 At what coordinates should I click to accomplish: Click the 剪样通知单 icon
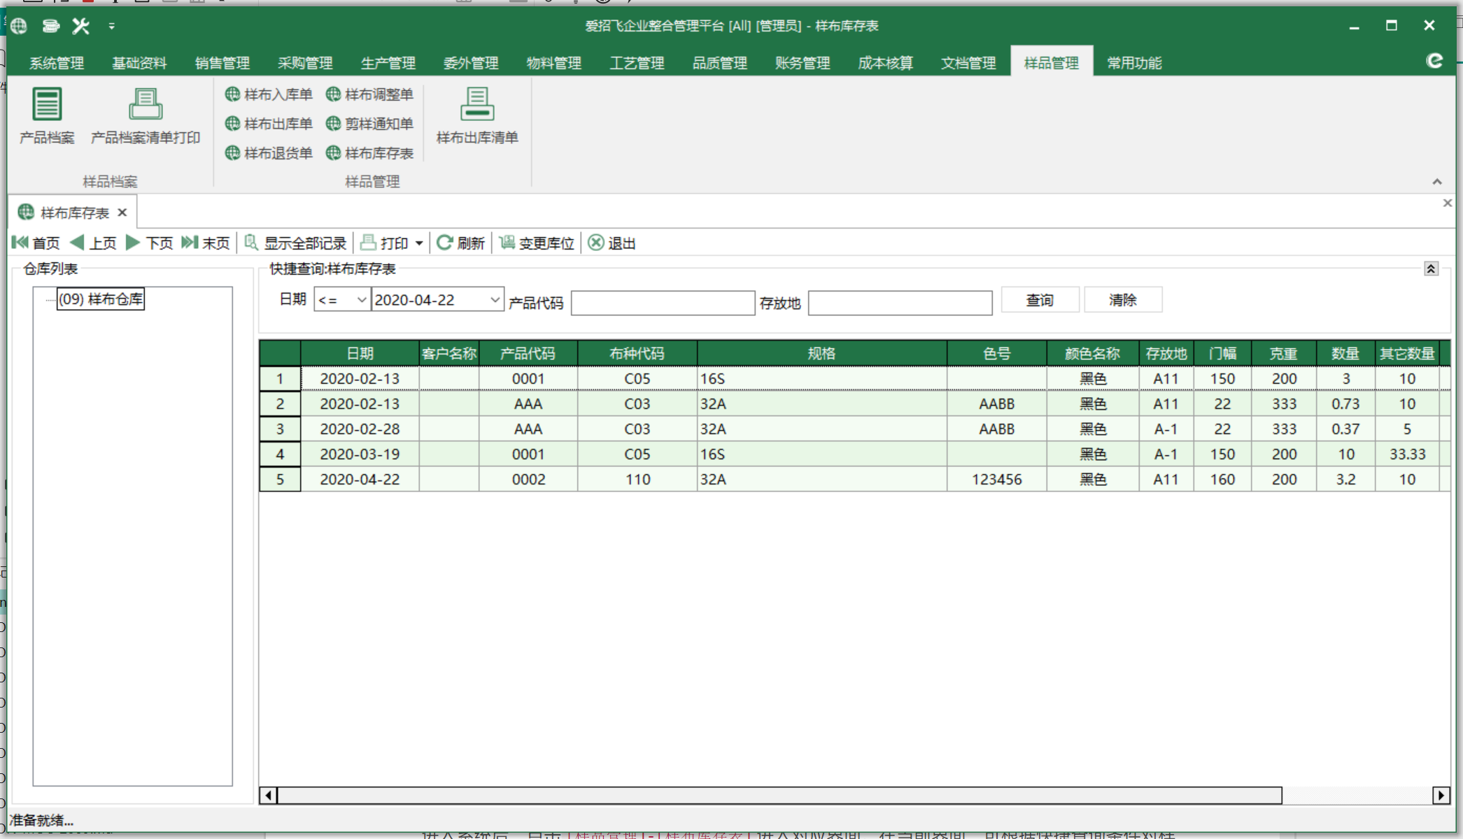tap(372, 124)
